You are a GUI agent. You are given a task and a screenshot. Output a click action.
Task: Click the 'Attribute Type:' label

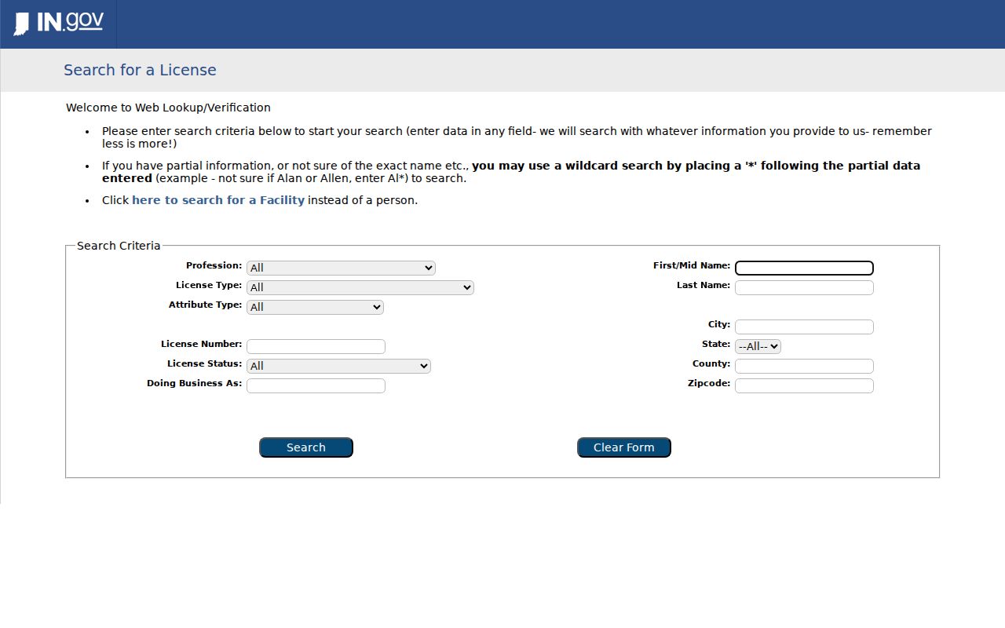(x=206, y=305)
